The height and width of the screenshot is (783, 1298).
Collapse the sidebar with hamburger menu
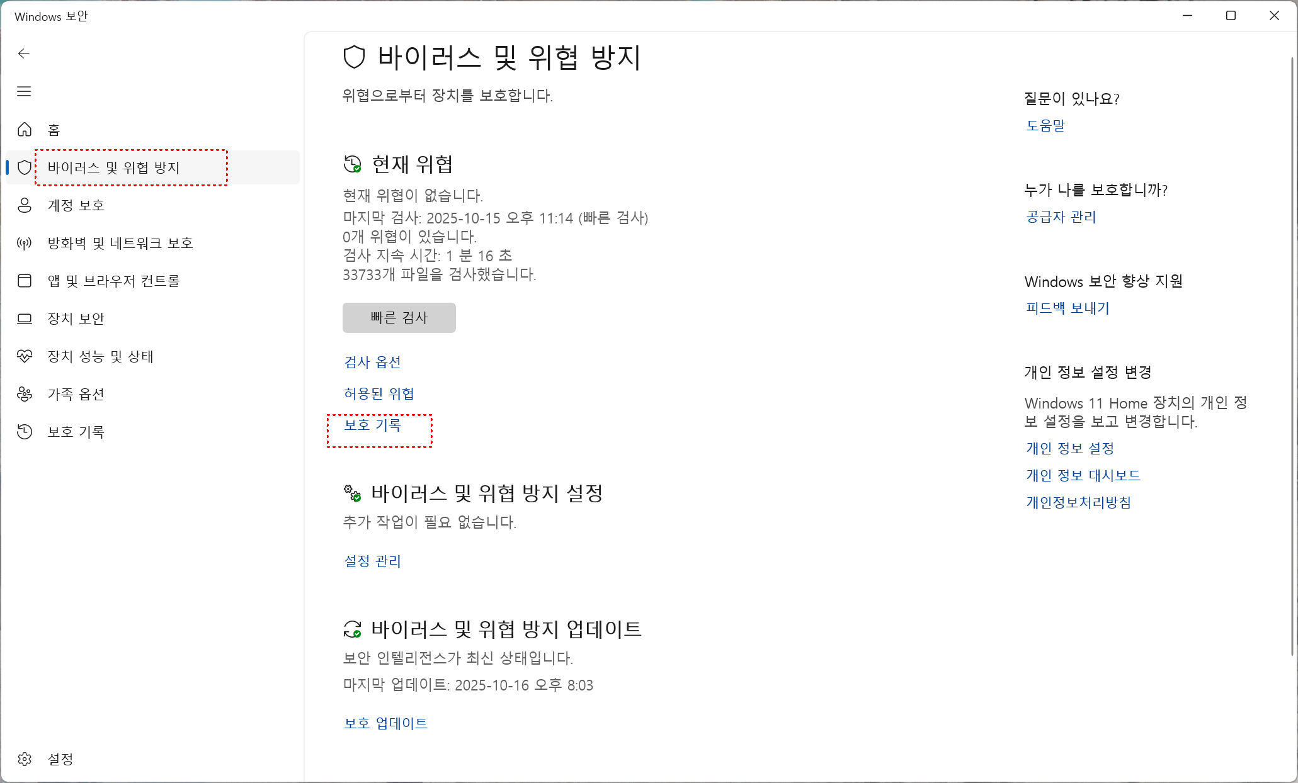point(24,91)
